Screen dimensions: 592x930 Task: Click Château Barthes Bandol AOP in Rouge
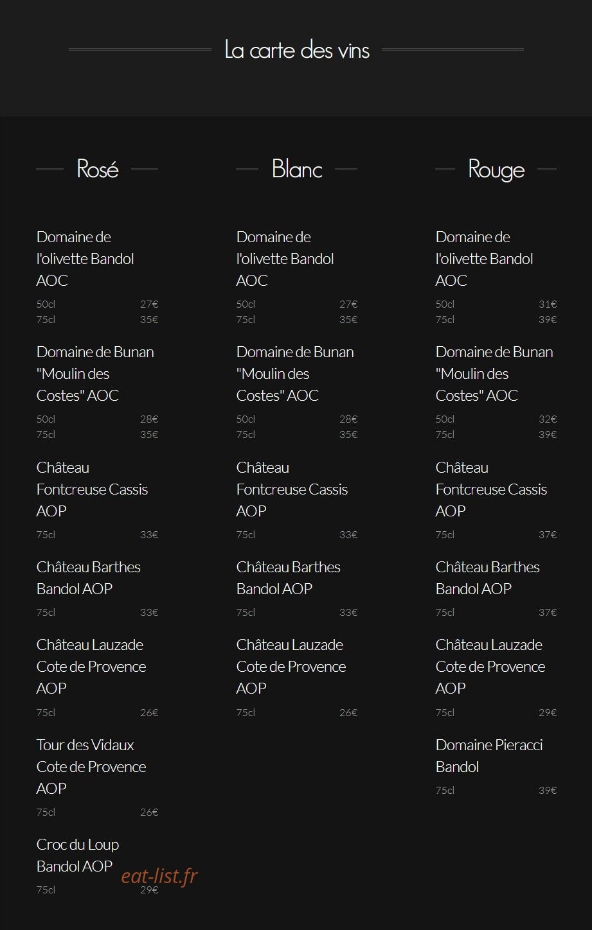[488, 578]
